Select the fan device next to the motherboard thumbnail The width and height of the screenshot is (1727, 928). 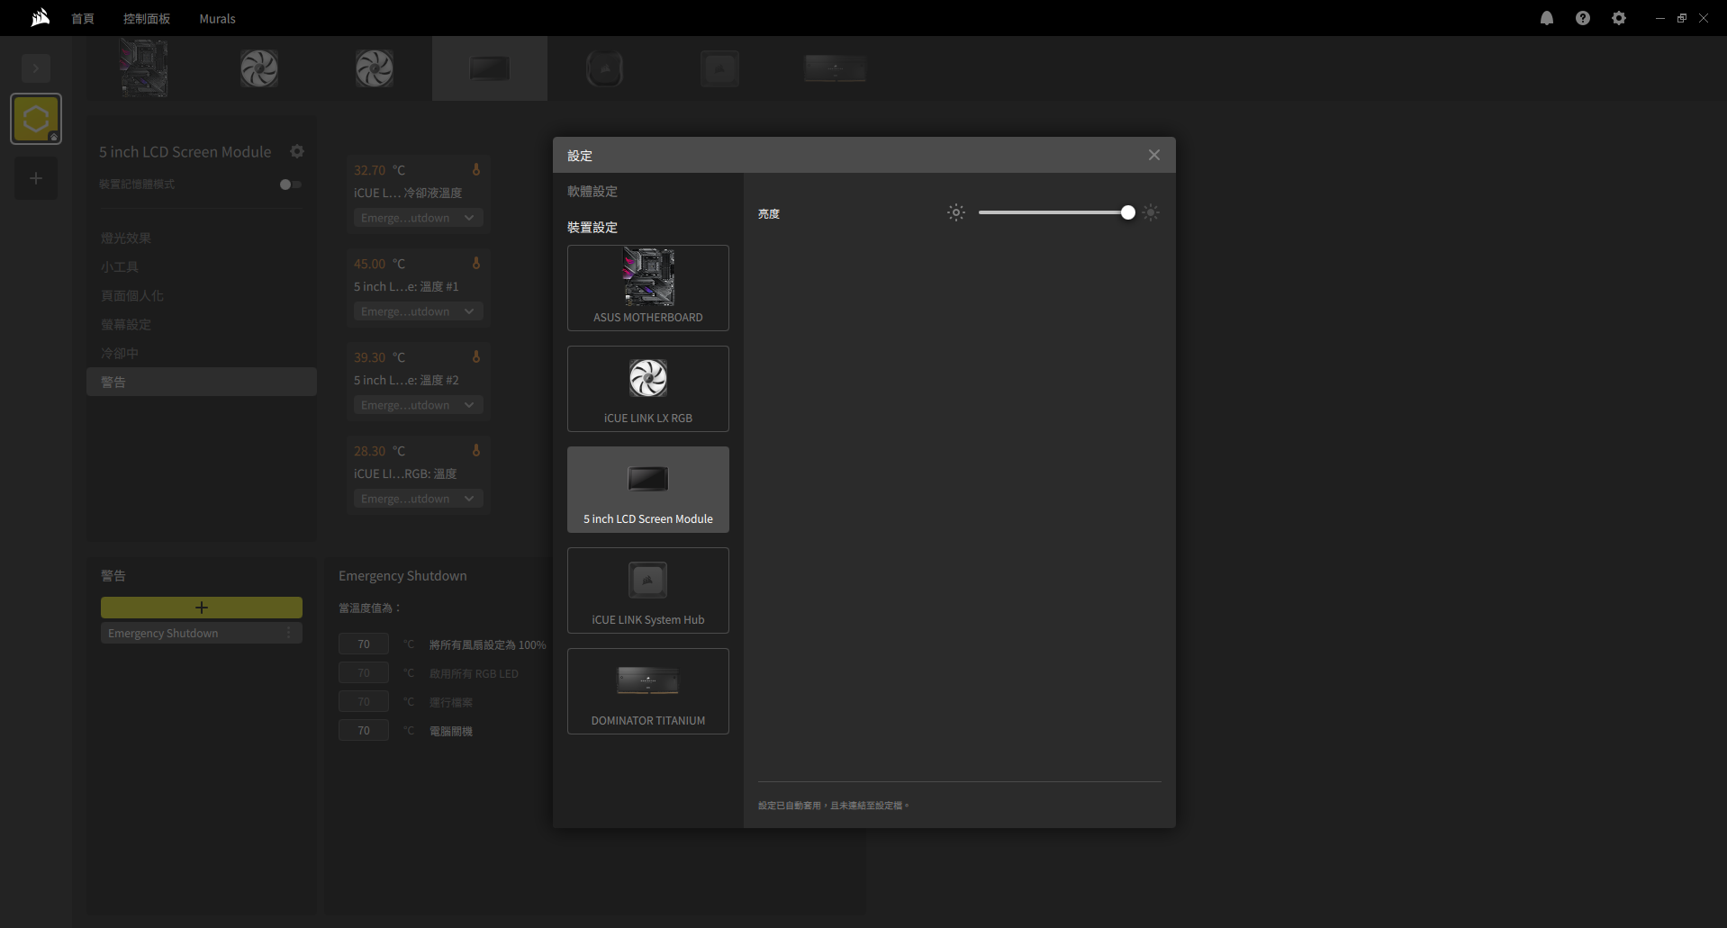coord(259,68)
